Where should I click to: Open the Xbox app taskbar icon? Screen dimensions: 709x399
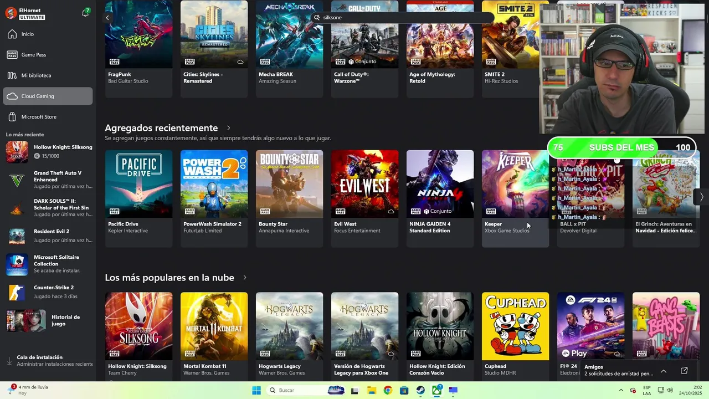(437, 391)
